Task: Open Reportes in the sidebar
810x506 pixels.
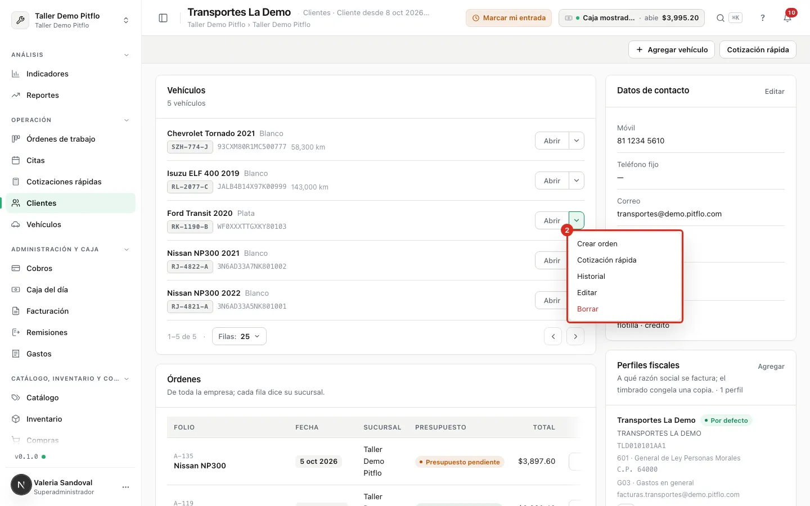Action: point(71,95)
